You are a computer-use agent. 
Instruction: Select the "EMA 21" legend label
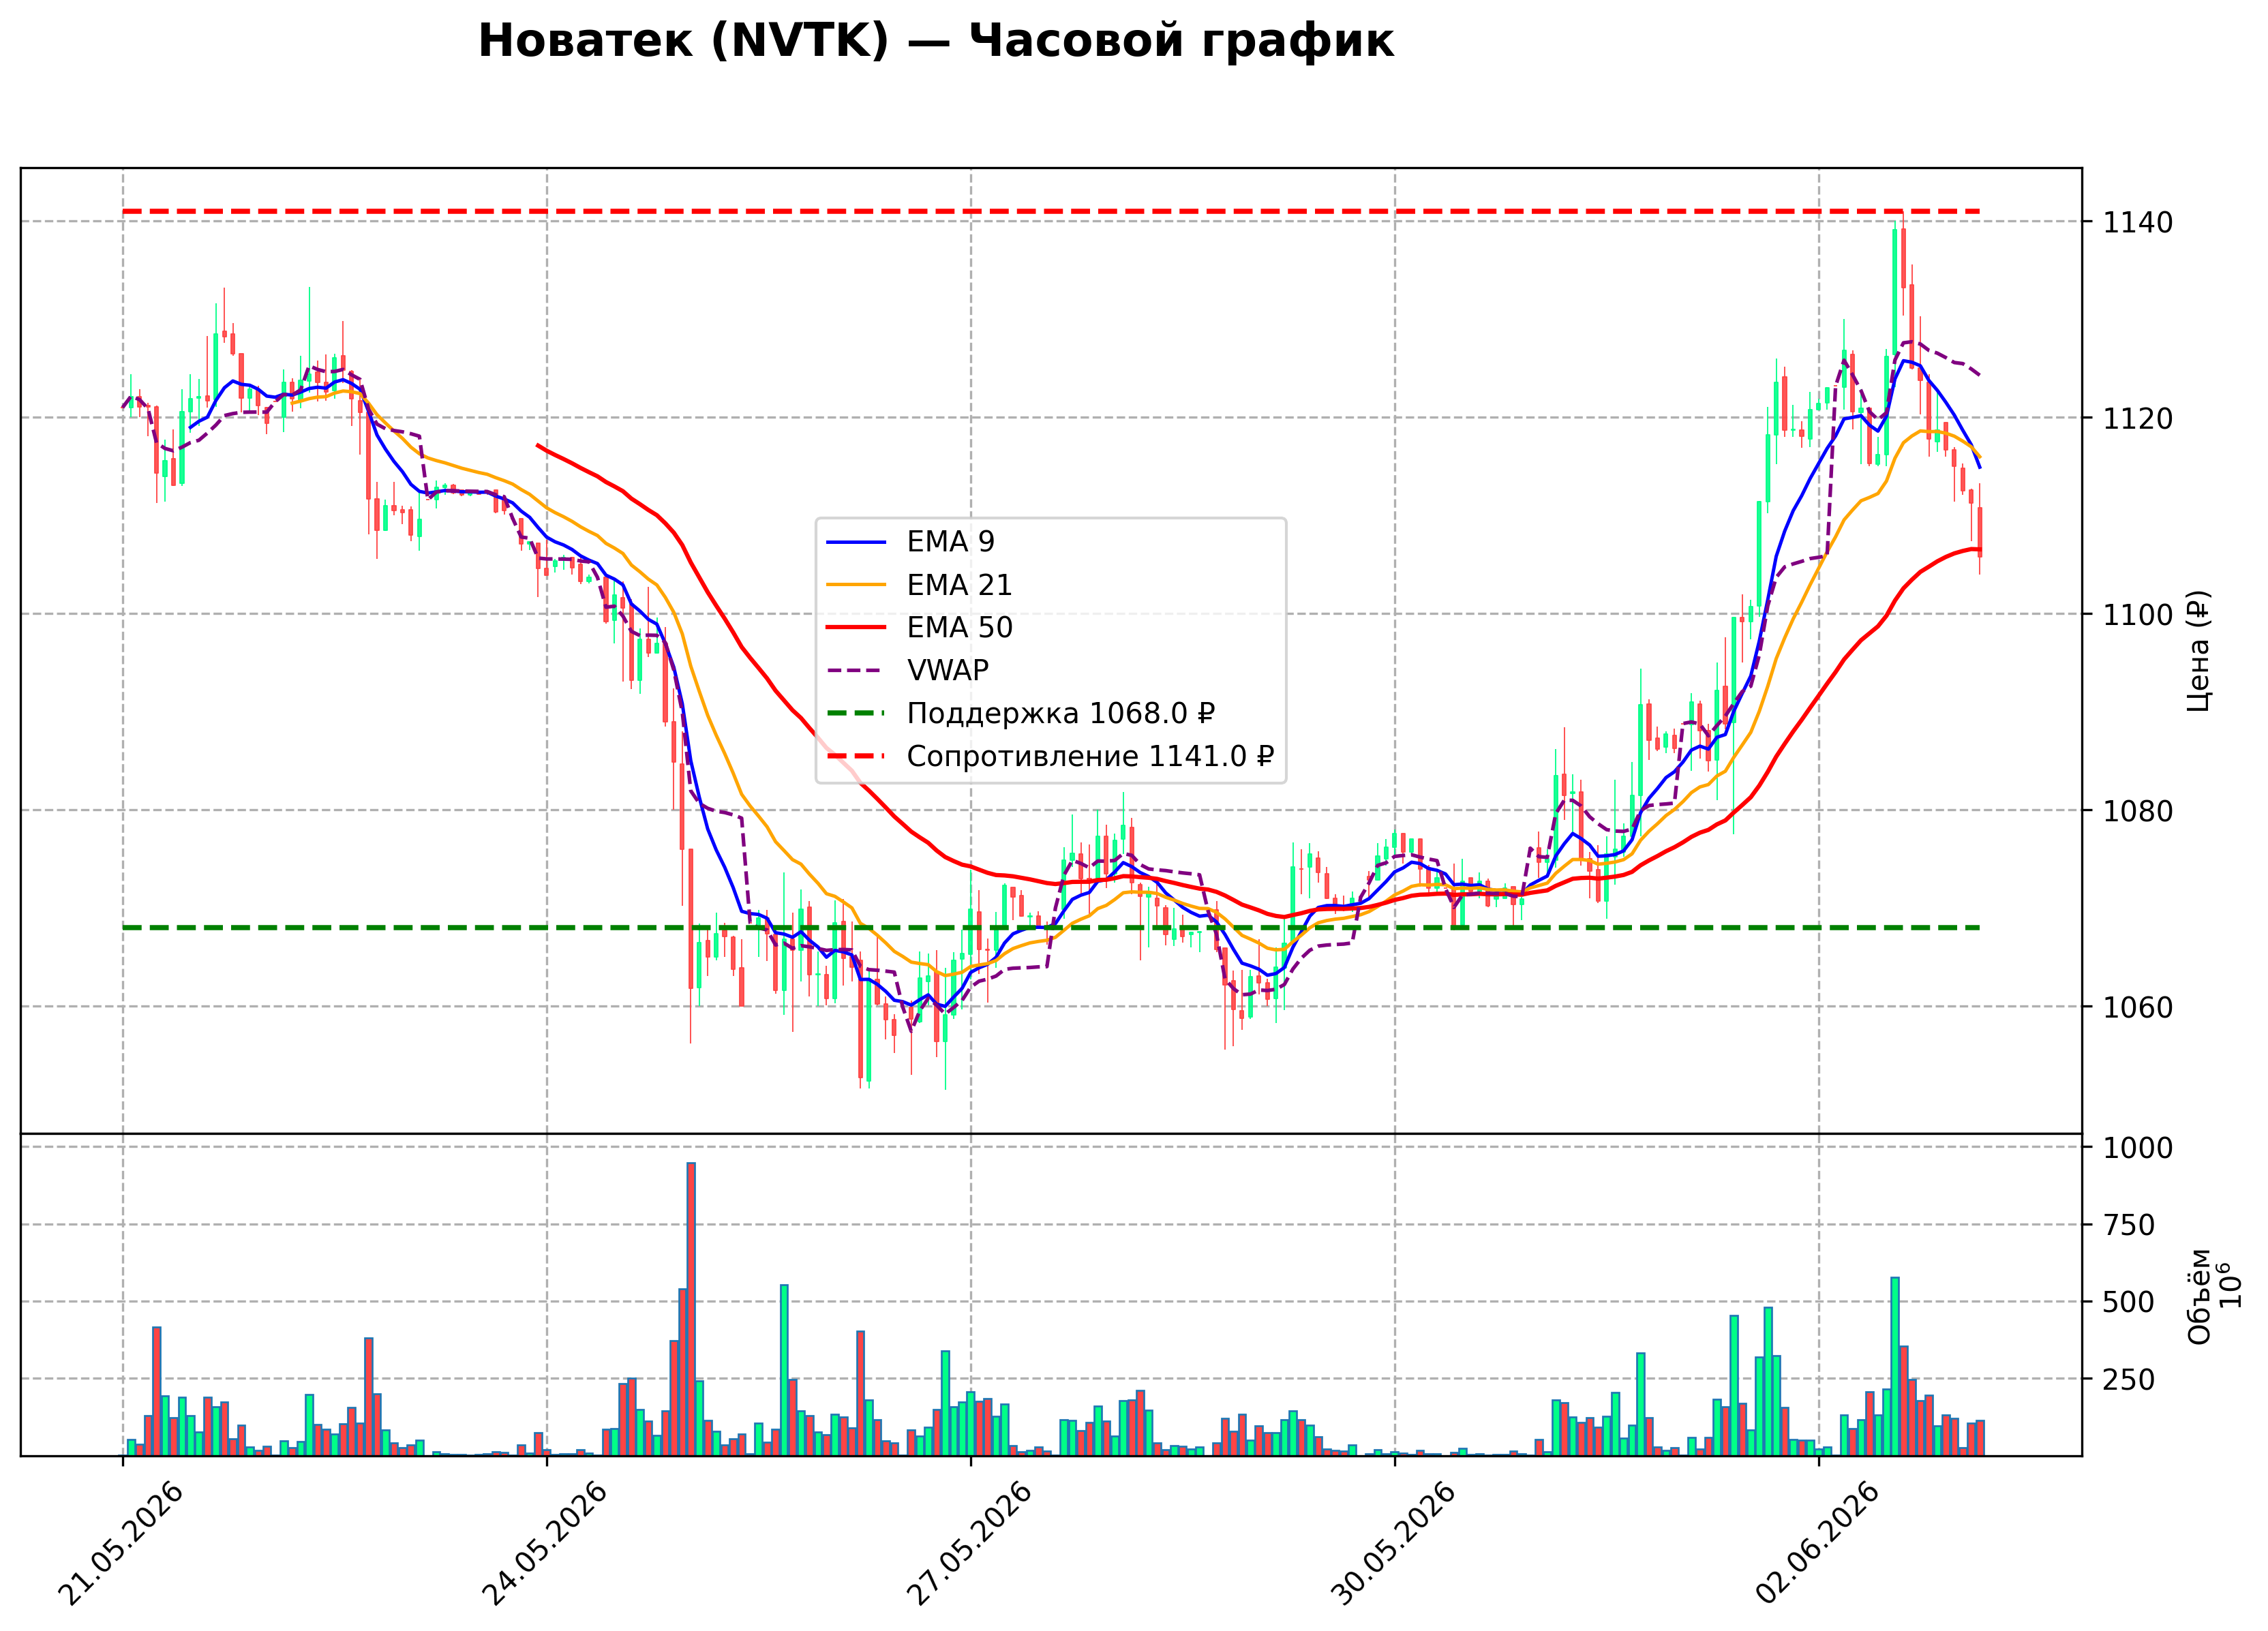click(x=959, y=585)
